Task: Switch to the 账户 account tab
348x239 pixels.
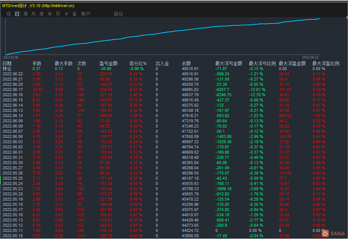Action: pos(86,14)
